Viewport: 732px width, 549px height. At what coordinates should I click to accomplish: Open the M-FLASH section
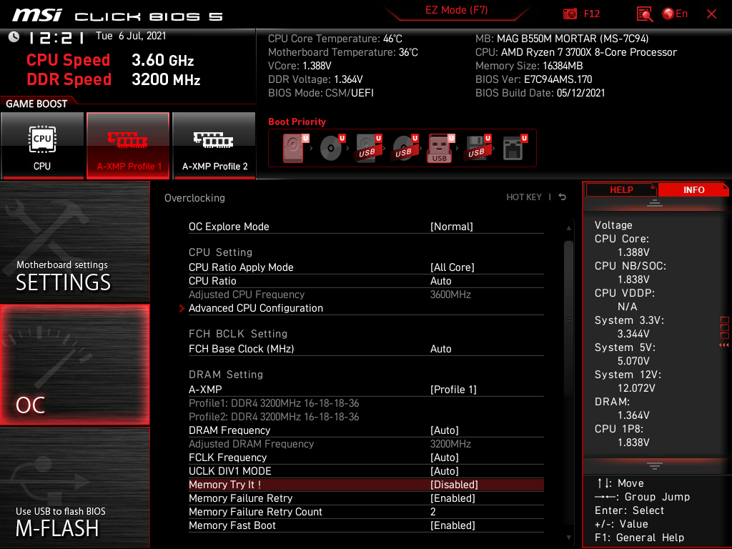pyautogui.click(x=74, y=488)
